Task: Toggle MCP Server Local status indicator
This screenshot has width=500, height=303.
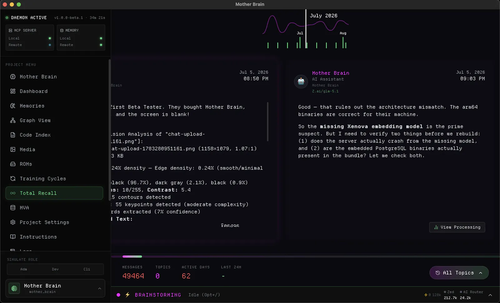Action: 50,38
